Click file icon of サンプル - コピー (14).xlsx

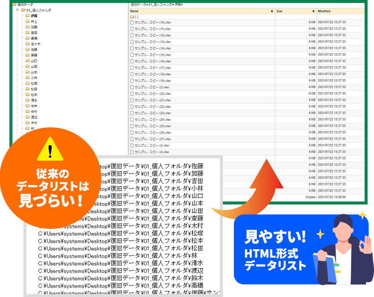[132, 48]
